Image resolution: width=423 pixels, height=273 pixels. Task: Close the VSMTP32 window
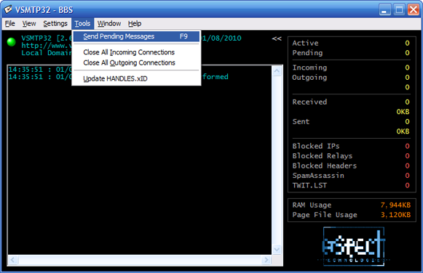click(x=414, y=9)
